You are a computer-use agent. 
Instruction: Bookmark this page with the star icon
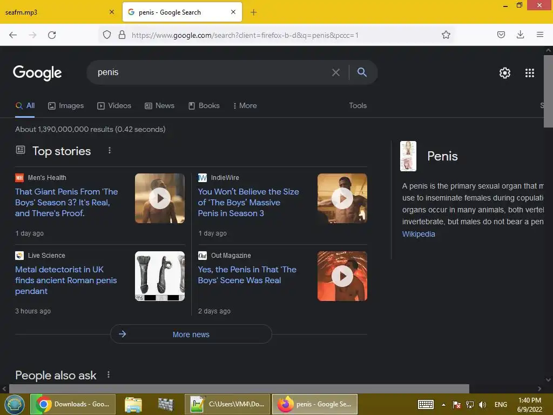click(446, 35)
